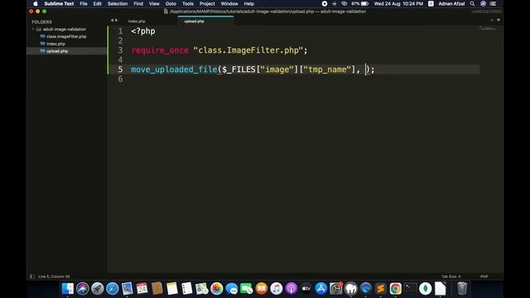The image size is (530, 298).
Task: Open Books from the dock
Action: pyautogui.click(x=262, y=289)
